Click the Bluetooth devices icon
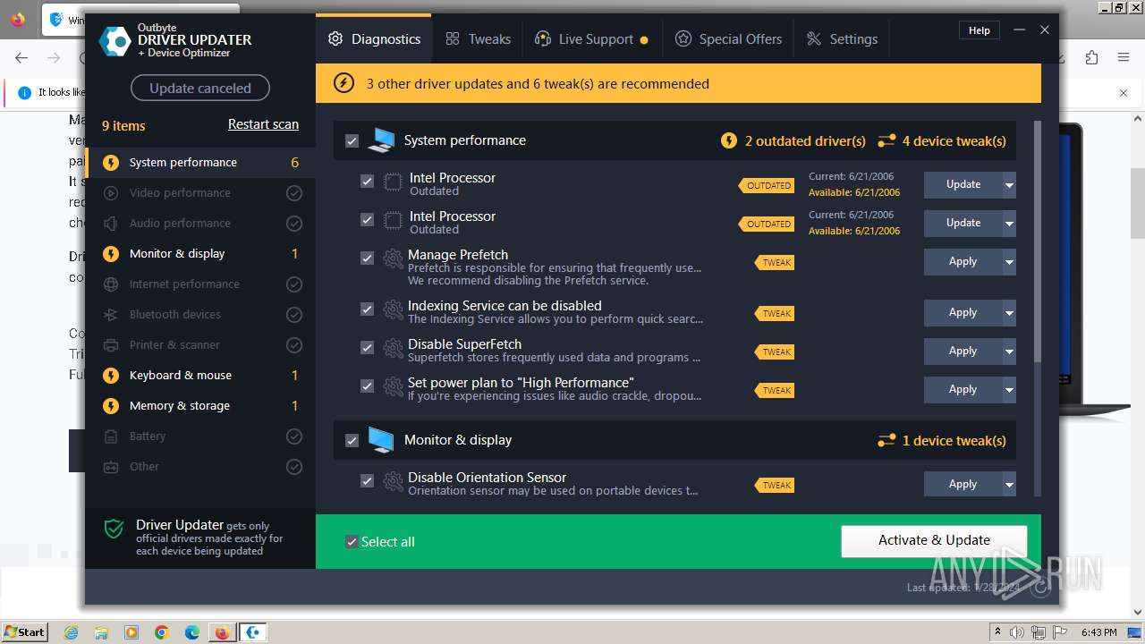 tap(111, 315)
